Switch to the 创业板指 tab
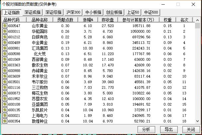202x135 pixels. [x=114, y=13]
